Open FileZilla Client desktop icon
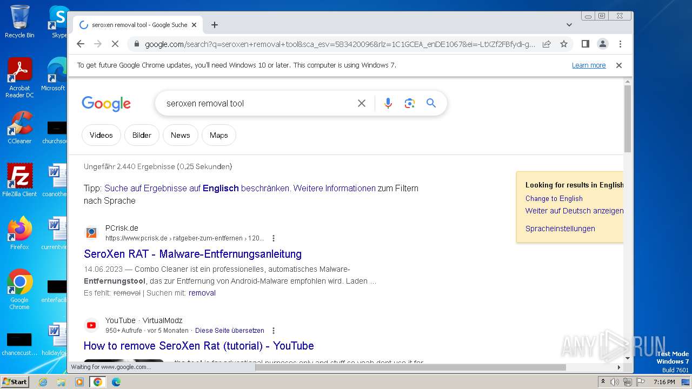This screenshot has width=692, height=389. [x=19, y=180]
